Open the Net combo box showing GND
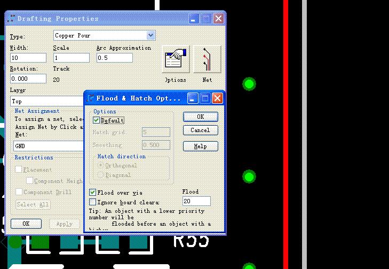The height and width of the screenshot is (269, 389). 49,146
